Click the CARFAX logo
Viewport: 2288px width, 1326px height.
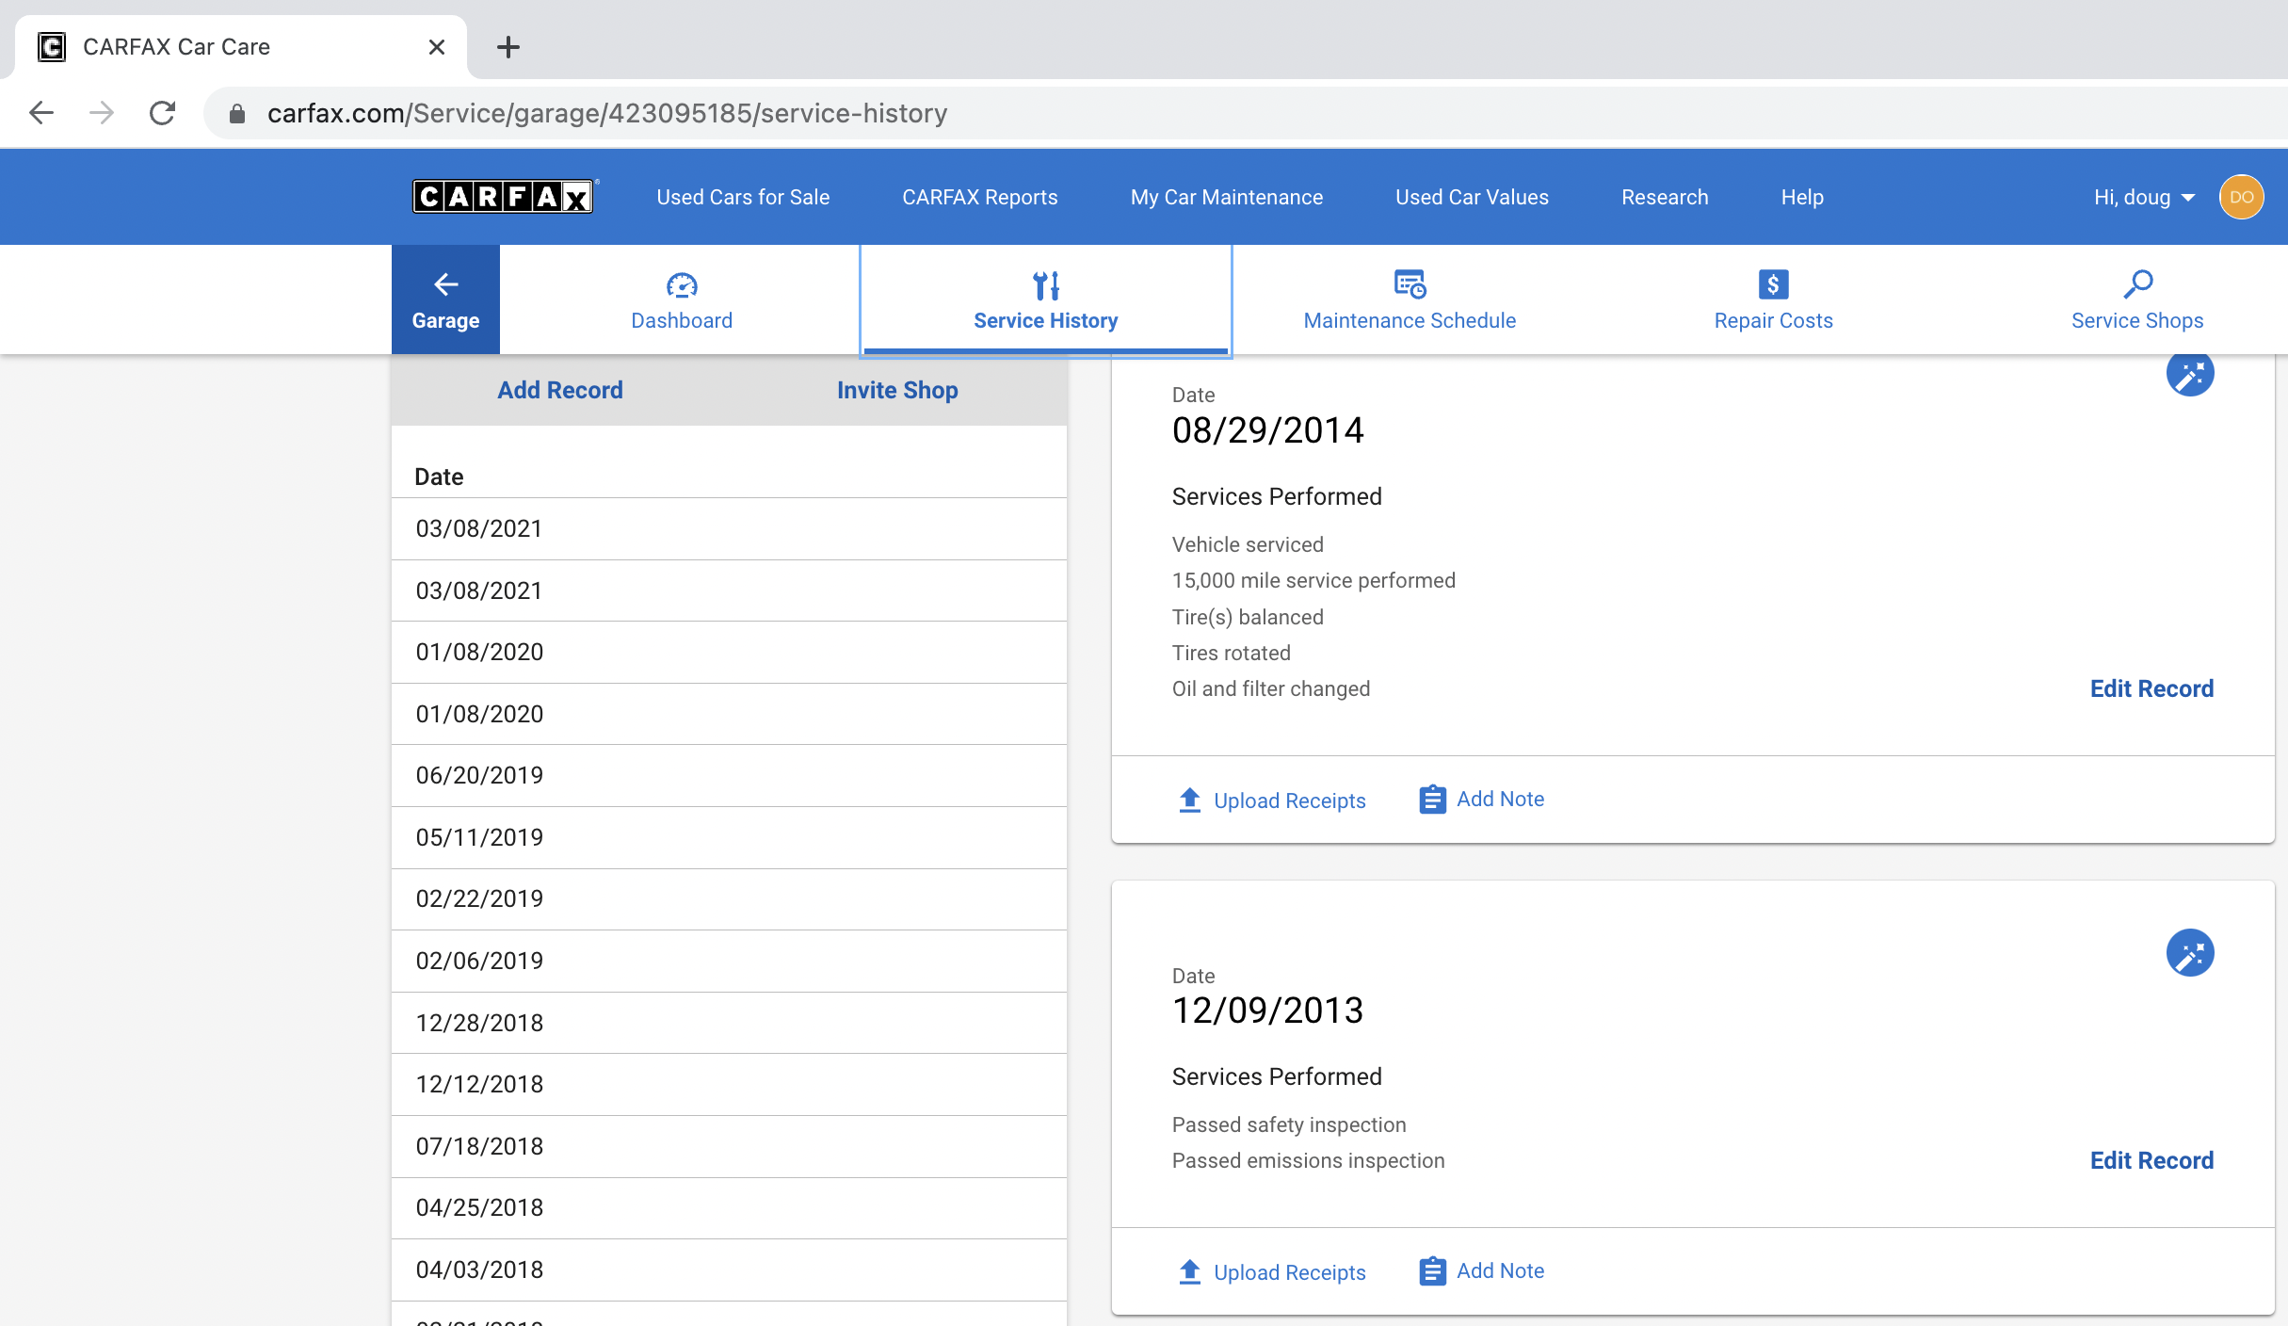503,197
